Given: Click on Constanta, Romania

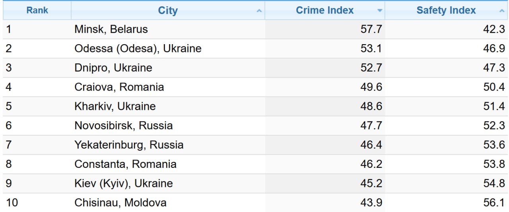Looking at the screenshot, I should 125,164.
